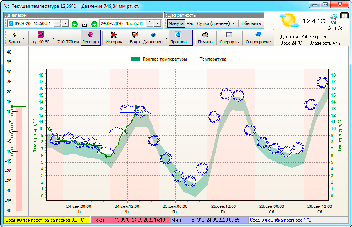Select the 710-770 мм pressure range icon
This screenshot has height=227, width=352.
click(x=68, y=34)
